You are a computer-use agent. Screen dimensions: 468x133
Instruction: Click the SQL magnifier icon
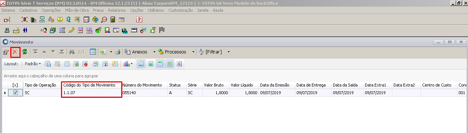104,19
